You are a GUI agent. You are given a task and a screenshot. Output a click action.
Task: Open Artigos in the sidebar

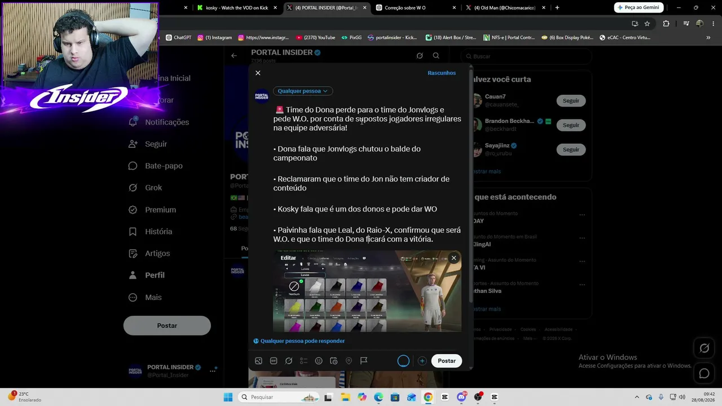tap(149, 254)
